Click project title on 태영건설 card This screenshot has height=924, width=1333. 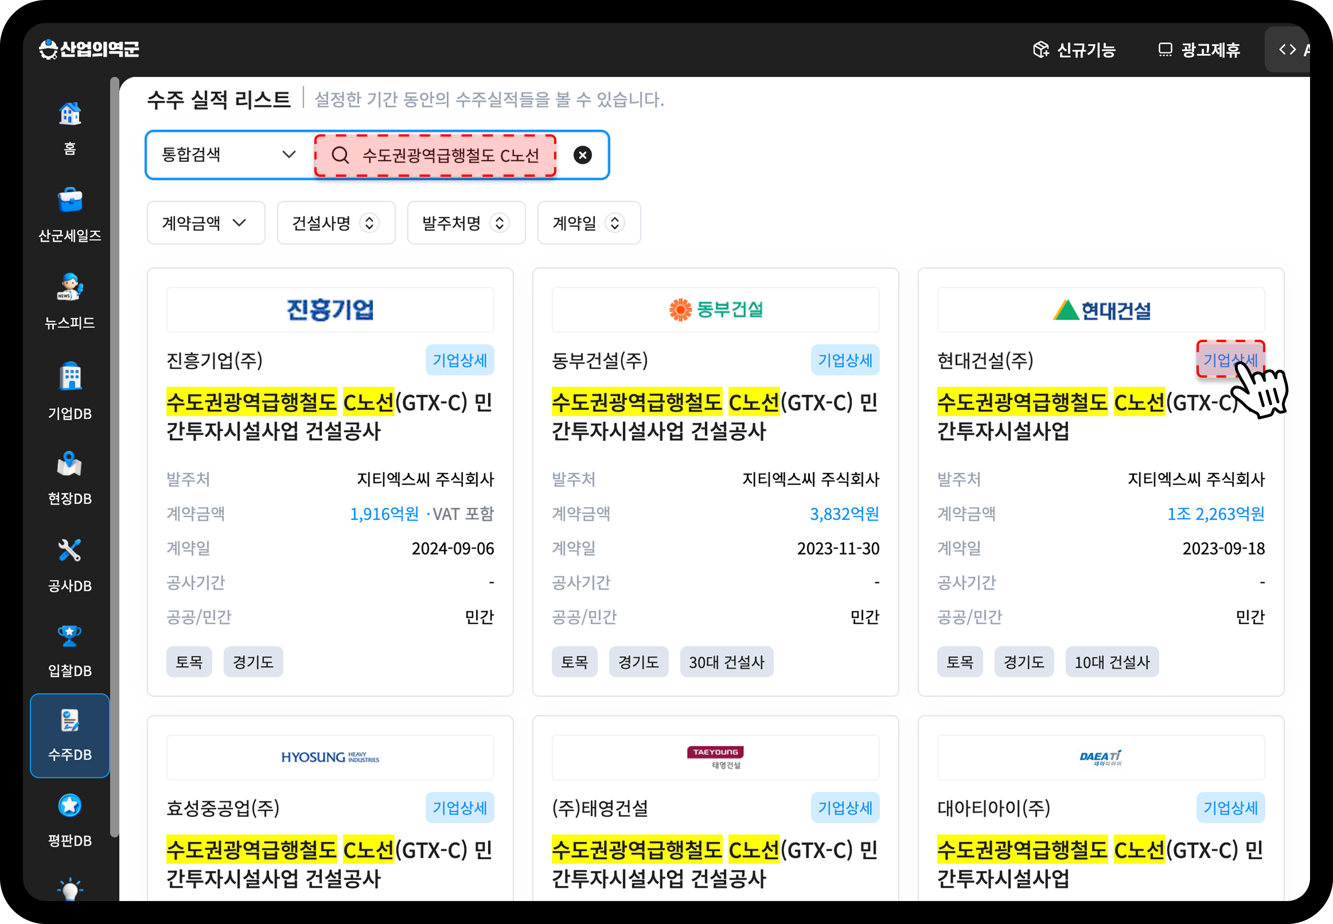click(x=715, y=864)
